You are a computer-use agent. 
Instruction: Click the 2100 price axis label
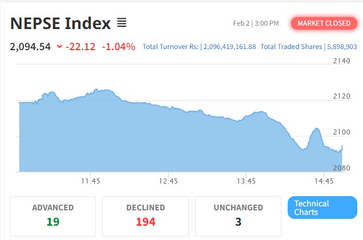[341, 132]
